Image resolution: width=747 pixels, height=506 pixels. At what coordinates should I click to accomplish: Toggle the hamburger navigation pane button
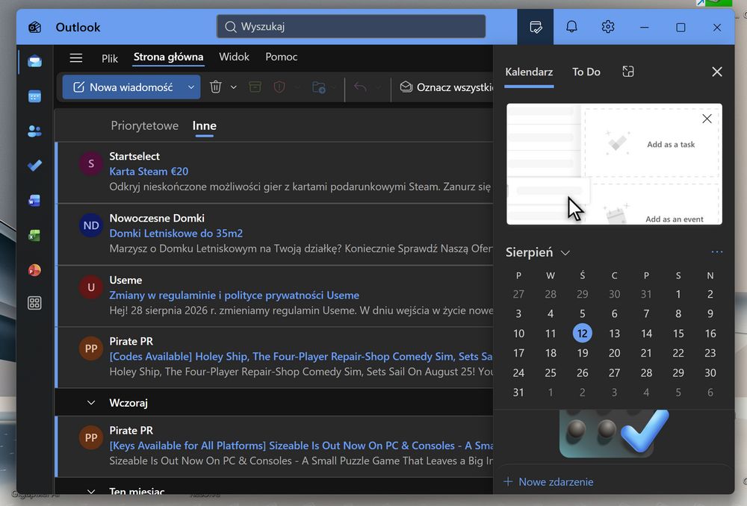coord(76,57)
